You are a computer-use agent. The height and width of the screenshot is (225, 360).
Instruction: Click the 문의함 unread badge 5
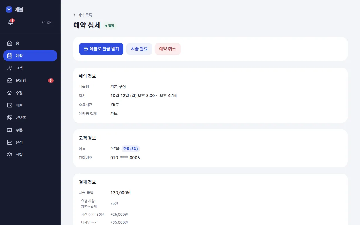51,80
